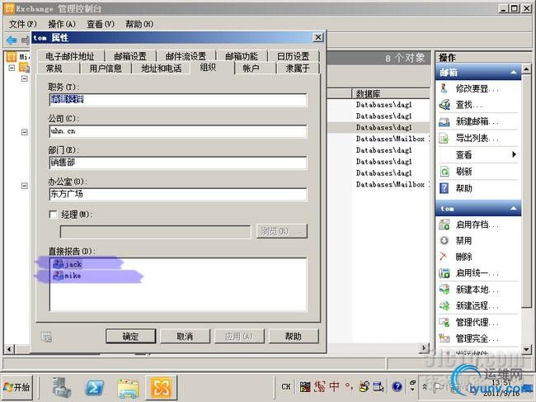536x402 pixels.
Task: Click the 部门 department field
Action: coord(178,163)
